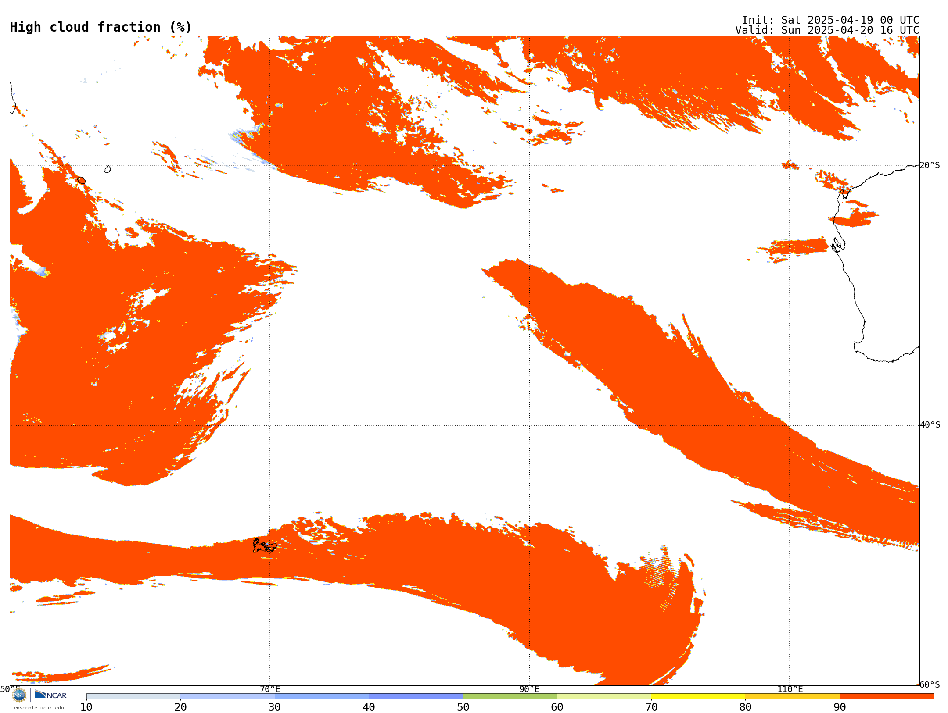Click the colorbar tick label 50
This screenshot has width=948, height=713.
click(x=463, y=707)
